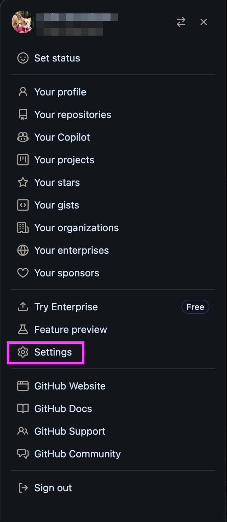Click the code brackets icon beside Your gists
227x522 pixels.
pos(23,205)
